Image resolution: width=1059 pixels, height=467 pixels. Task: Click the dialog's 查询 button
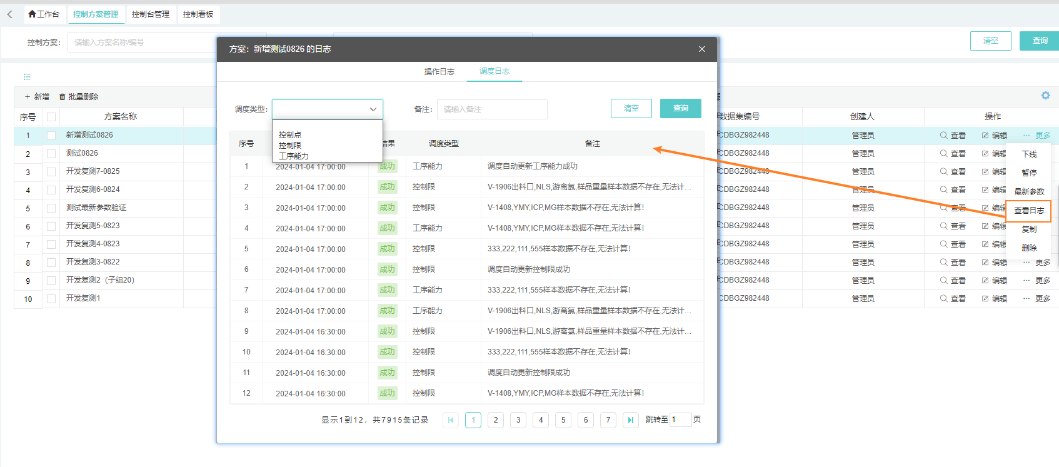(680, 108)
